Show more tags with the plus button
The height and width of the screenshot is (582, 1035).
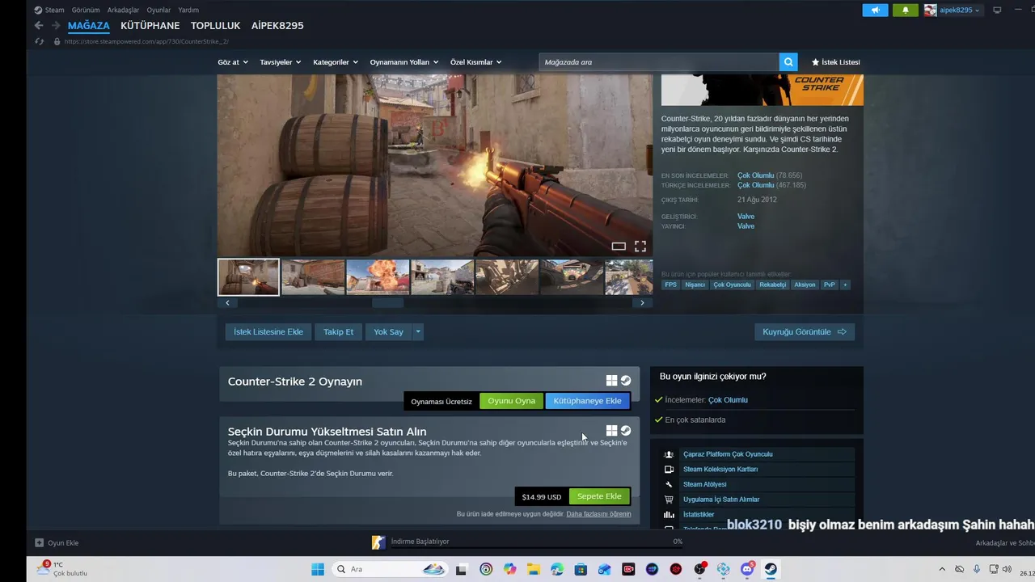coord(845,285)
